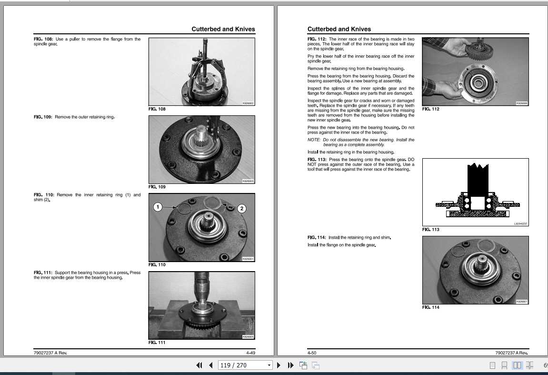This screenshot has height=375, width=548.
Task: Toggle continuous facing-pages layout
Action: click(x=530, y=365)
